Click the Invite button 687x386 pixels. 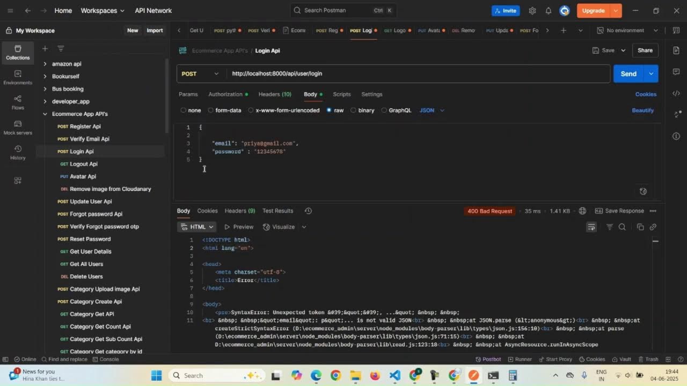506,11
